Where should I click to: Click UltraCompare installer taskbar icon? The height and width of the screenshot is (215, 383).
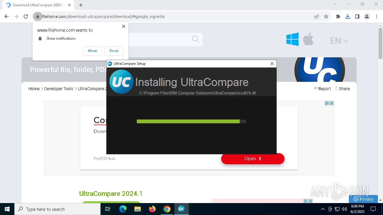pos(181,209)
